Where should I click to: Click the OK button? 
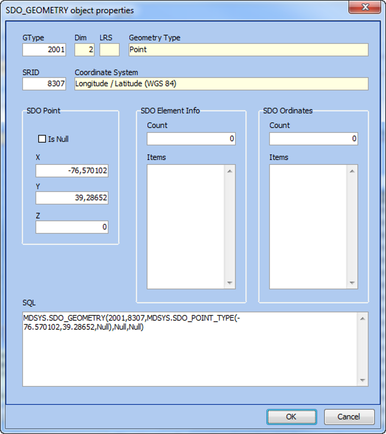(291, 417)
